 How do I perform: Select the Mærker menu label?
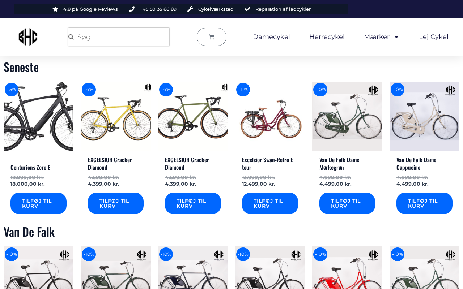tap(377, 37)
